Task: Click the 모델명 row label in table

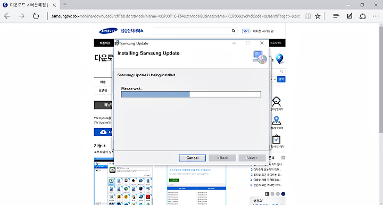Action: pos(103,91)
